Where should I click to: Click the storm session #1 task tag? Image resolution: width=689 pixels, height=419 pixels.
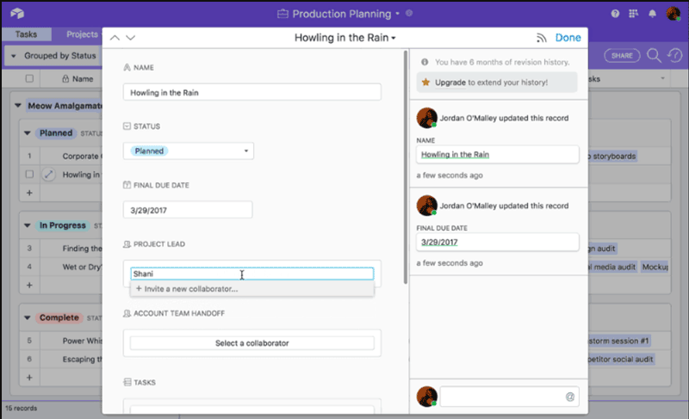(619, 341)
